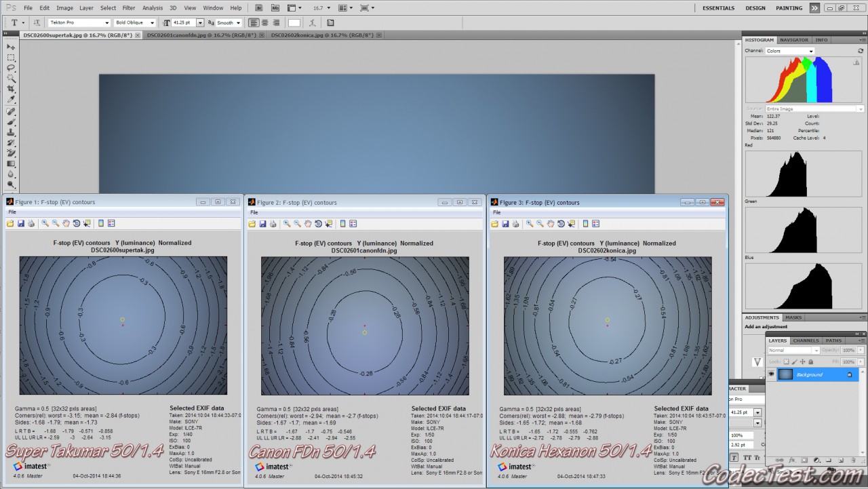Click the save icon in Figure 1 window
The width and height of the screenshot is (868, 489).
point(21,223)
